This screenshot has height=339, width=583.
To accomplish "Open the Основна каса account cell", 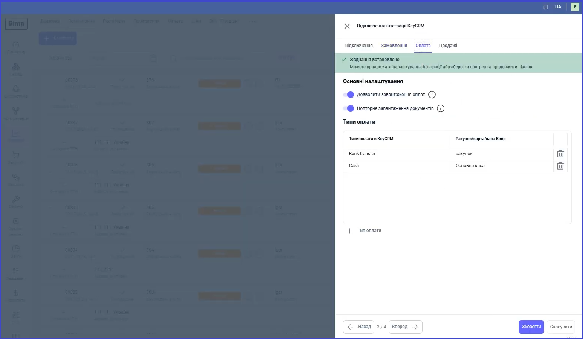I will pyautogui.click(x=501, y=166).
